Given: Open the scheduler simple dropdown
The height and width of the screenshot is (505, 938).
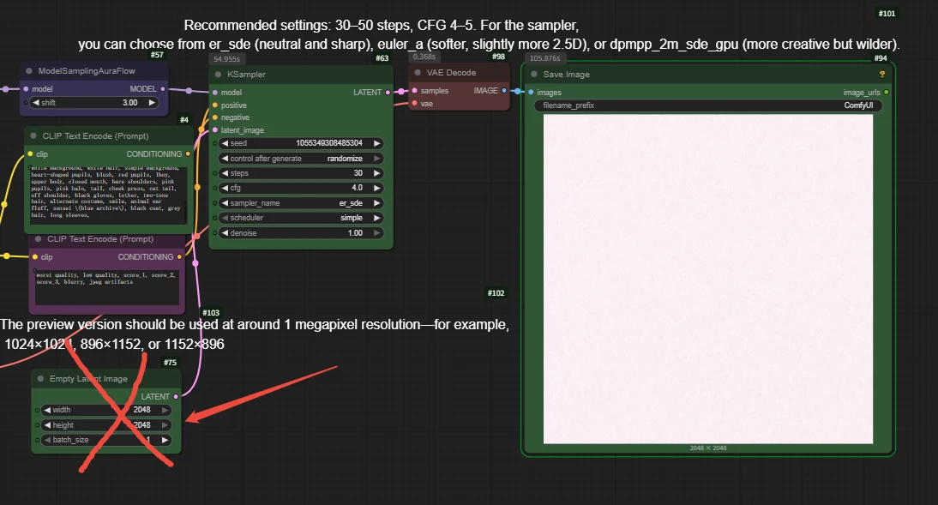Looking at the screenshot, I should [300, 218].
